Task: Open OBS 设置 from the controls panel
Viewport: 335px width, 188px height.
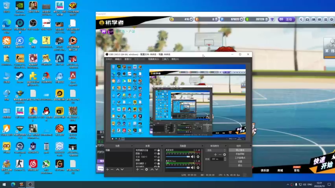Action: (240, 162)
